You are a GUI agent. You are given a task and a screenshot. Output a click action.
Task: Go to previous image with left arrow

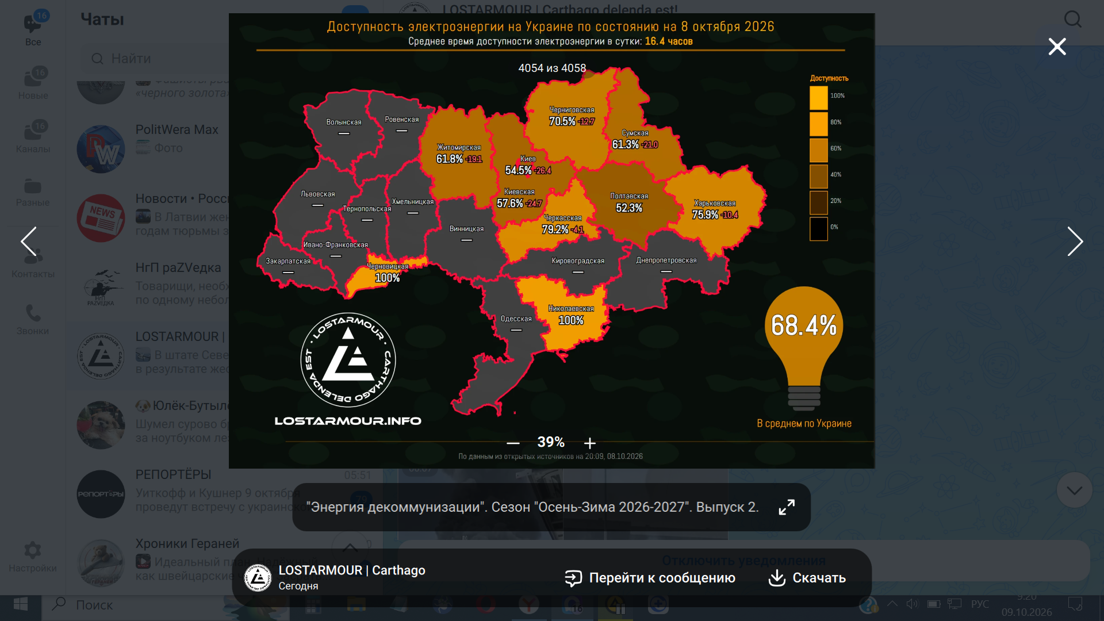[x=29, y=241]
